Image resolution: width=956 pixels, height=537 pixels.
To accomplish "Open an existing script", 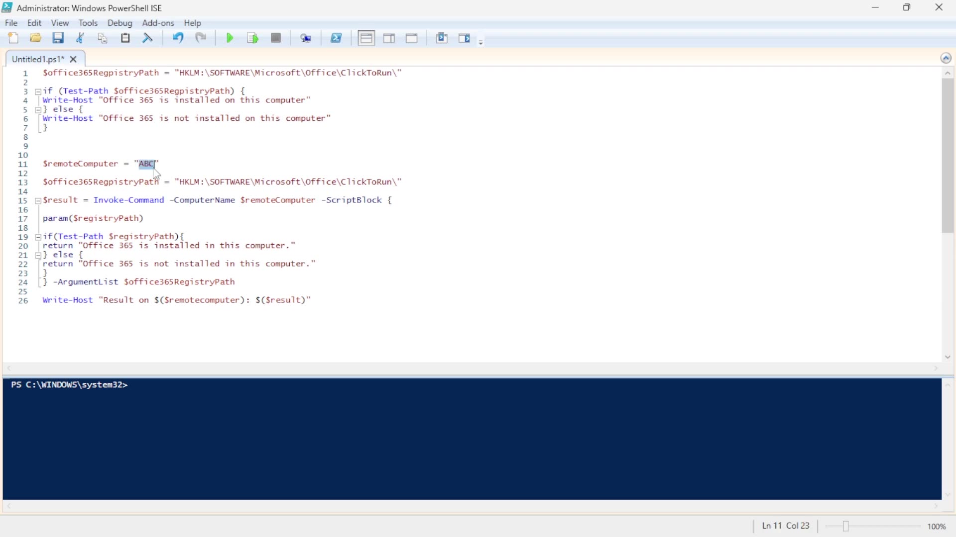I will (35, 38).
